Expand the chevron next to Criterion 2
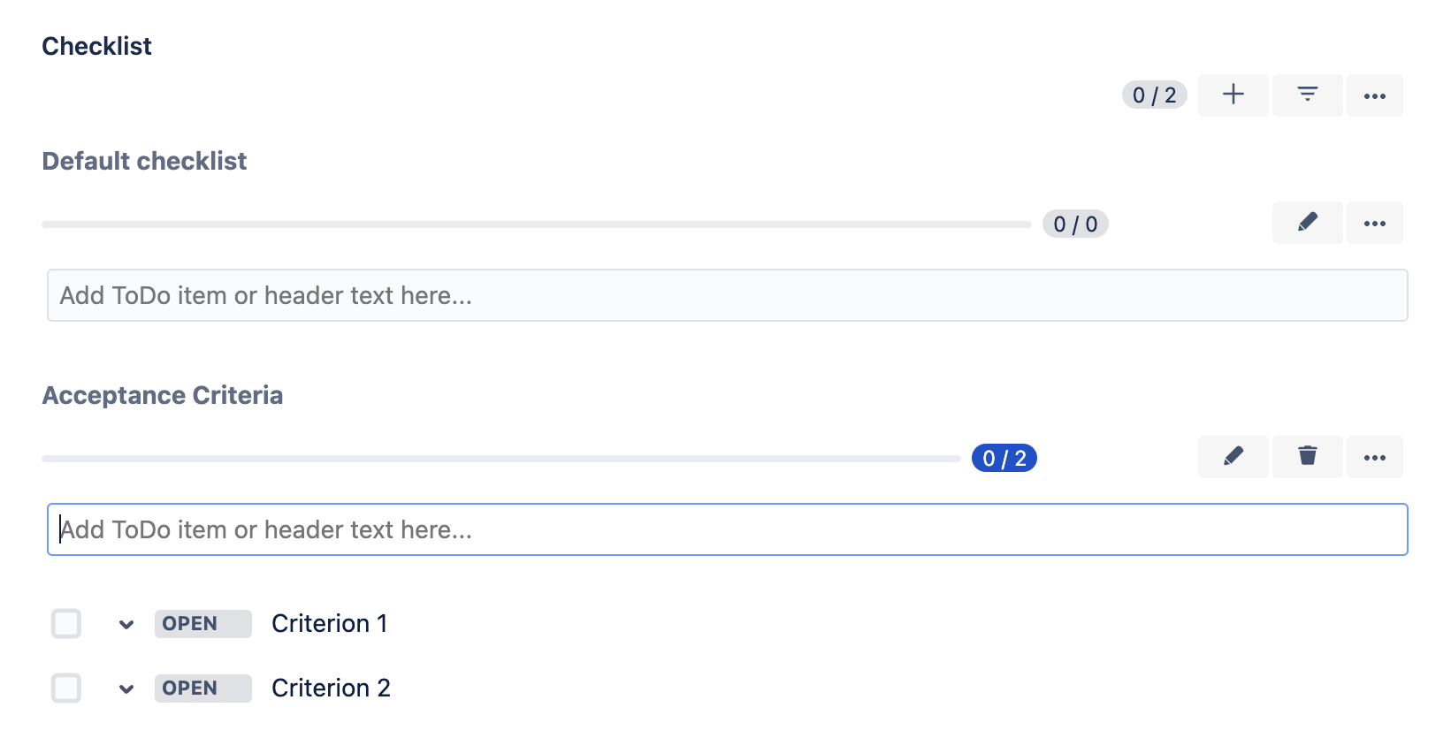1451x738 pixels. 126,688
